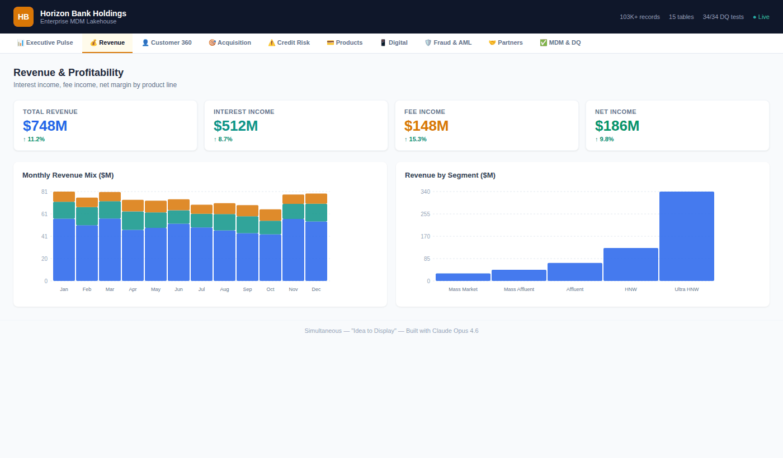This screenshot has width=783, height=458.
Task: Click the orange HB logo icon
Action: click(x=23, y=17)
